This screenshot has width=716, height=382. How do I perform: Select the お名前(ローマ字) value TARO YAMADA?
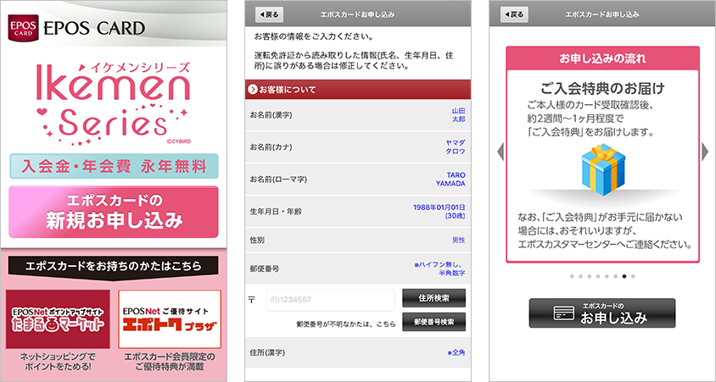(450, 180)
